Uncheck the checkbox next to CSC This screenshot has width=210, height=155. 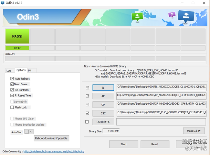(x=87, y=113)
